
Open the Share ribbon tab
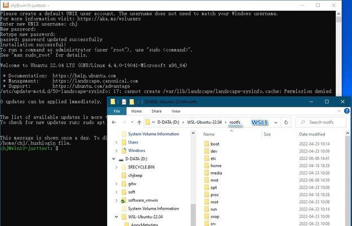[x=156, y=111]
